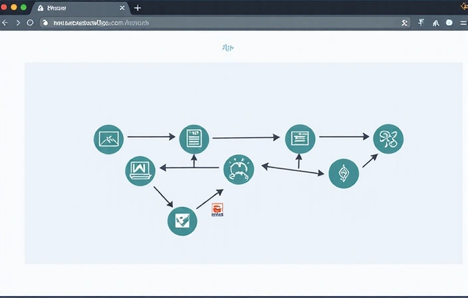Image resolution: width=468 pixels, height=298 pixels.
Task: Click the browser forward arrow
Action: [x=18, y=23]
